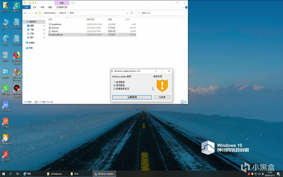This screenshot has height=177, width=283.
Task: Select the ReadMe.txt file
Action: click(92, 24)
